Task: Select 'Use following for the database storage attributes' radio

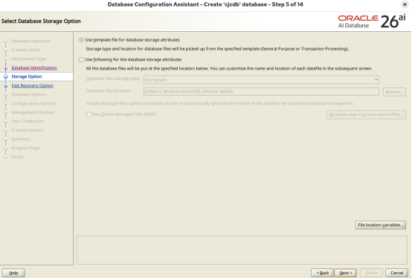Action: click(81, 60)
